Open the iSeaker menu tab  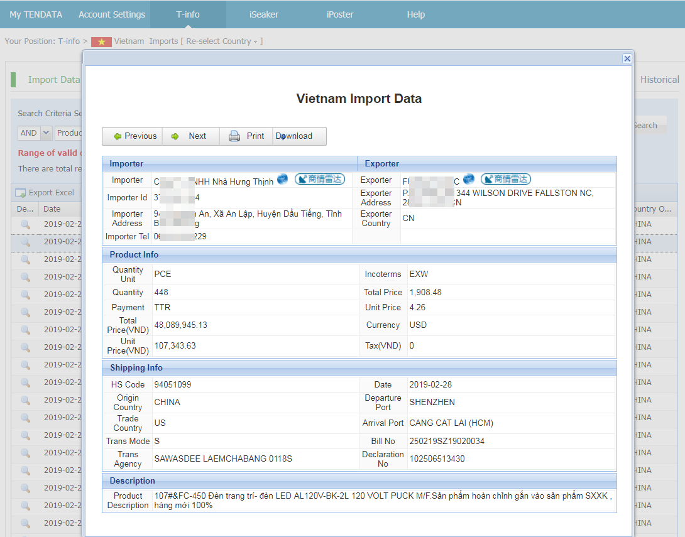[x=263, y=14]
